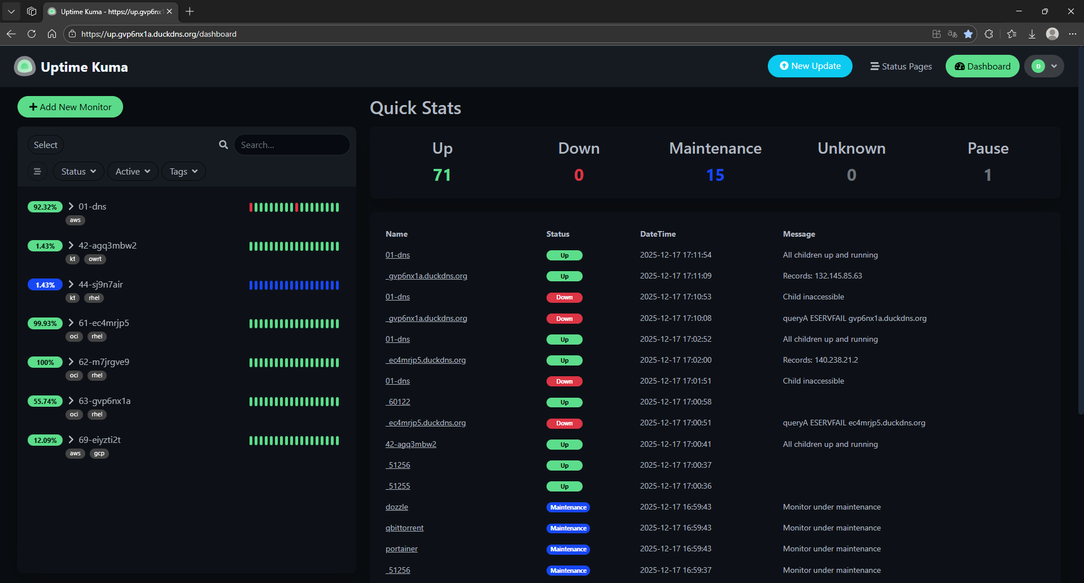Open the browser extensions icon

point(989,34)
